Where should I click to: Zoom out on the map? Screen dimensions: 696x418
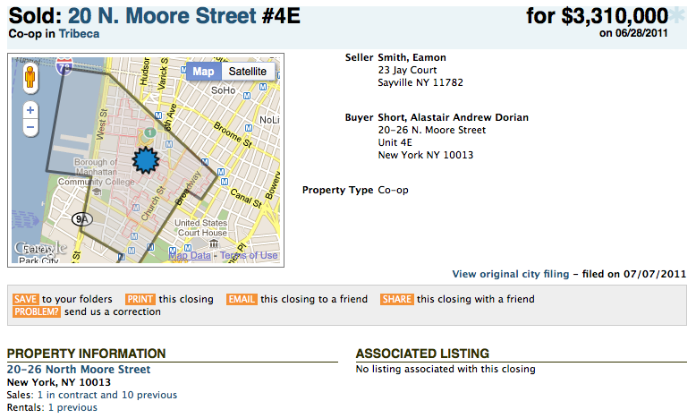pyautogui.click(x=30, y=128)
